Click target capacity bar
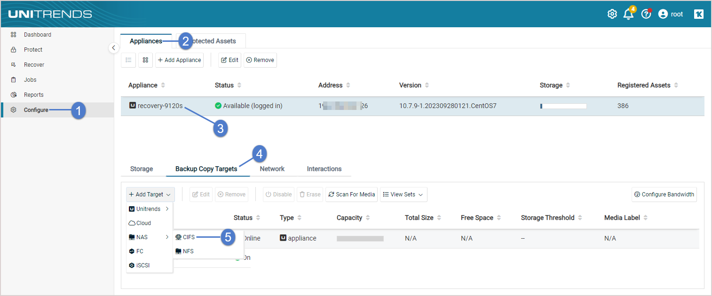This screenshot has width=712, height=296. [360, 239]
